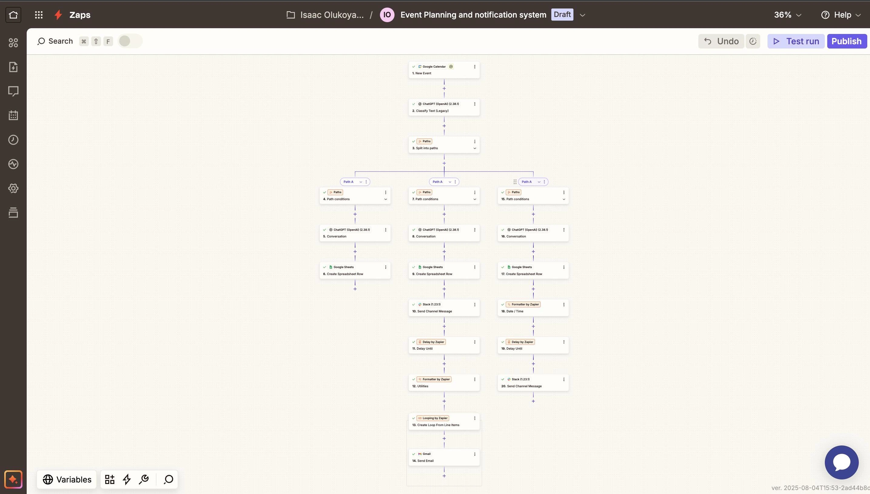Image resolution: width=870 pixels, height=494 pixels.
Task: Open the three-dot menu on Looping by Zapier step
Action: (475, 418)
